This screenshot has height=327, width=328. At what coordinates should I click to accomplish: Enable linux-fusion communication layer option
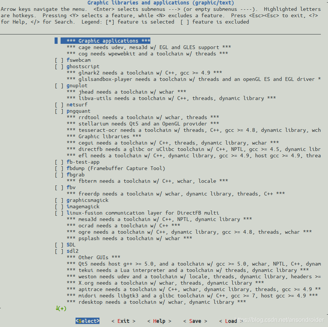point(59,213)
